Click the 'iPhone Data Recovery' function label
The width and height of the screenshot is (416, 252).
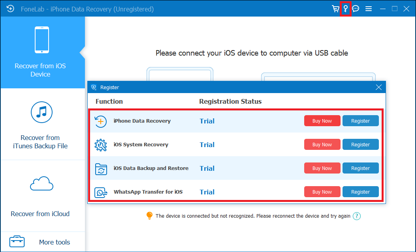tap(142, 121)
